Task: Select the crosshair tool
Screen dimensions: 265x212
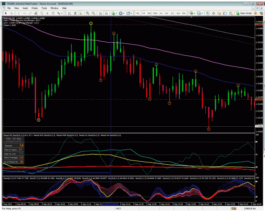Action: 12,13
